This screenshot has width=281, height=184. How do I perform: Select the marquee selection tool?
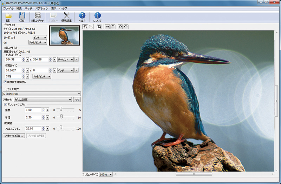(x=91, y=27)
